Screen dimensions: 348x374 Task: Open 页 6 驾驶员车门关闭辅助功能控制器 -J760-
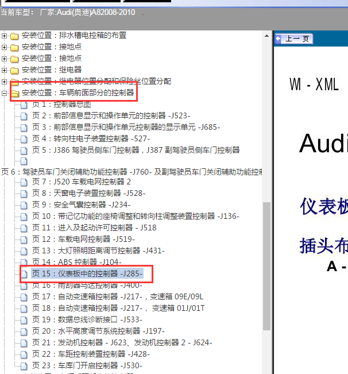click(x=132, y=172)
